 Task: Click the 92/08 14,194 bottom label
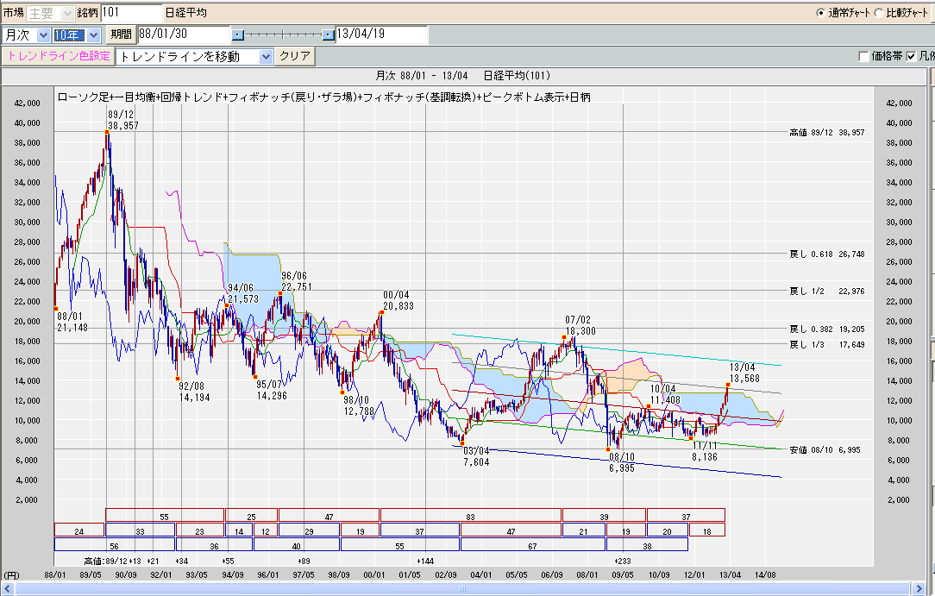(194, 392)
